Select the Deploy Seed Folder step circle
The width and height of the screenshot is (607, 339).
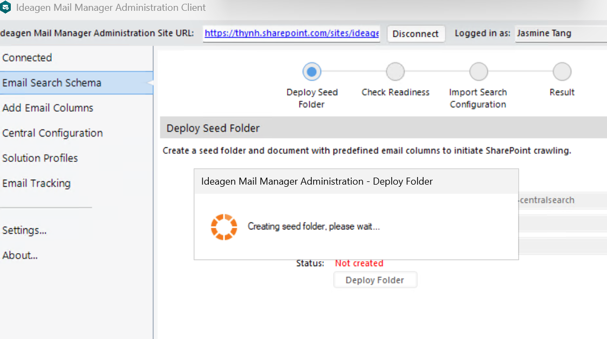[312, 72]
